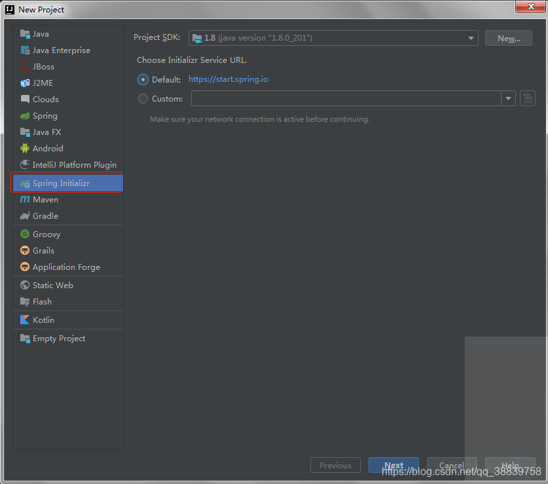Select Static Web project type
The height and width of the screenshot is (484, 548).
(53, 285)
